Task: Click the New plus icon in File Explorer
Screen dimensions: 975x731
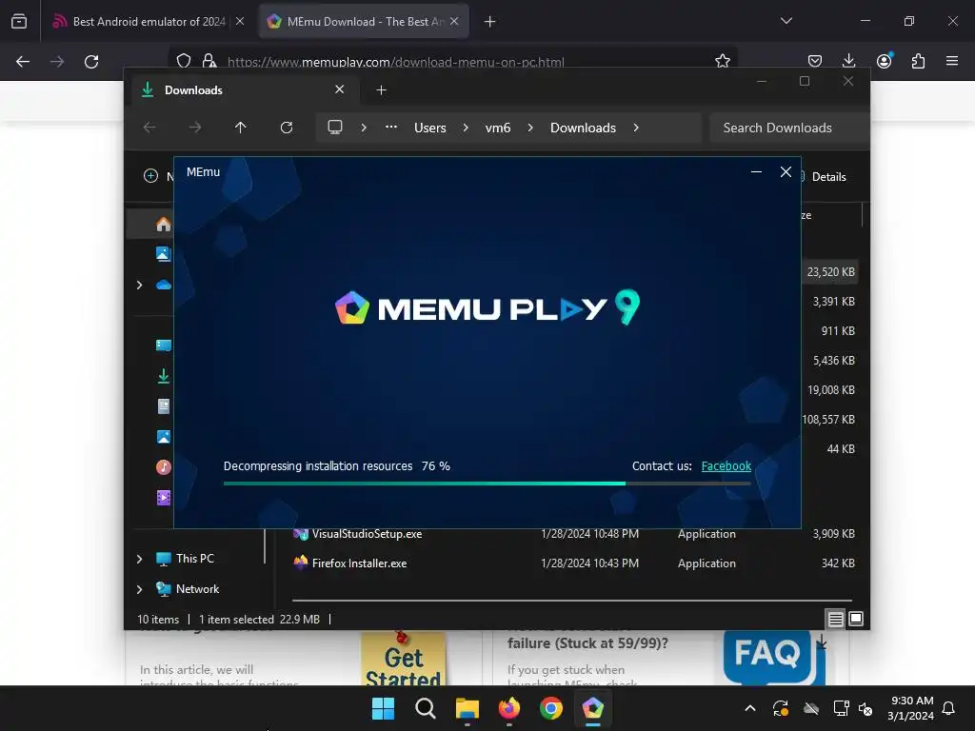Action: (151, 176)
